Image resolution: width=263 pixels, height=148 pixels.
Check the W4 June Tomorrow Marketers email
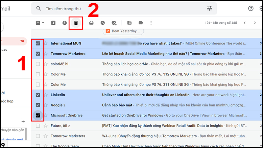(38, 136)
